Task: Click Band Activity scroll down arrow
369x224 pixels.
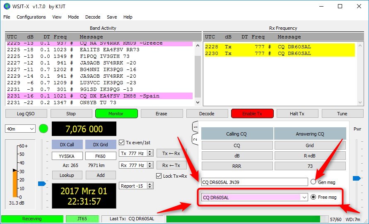Action: [198, 102]
